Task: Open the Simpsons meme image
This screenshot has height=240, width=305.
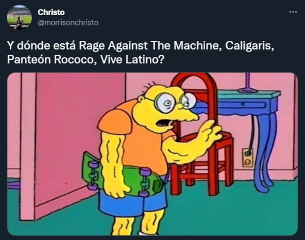Action: coord(152,154)
